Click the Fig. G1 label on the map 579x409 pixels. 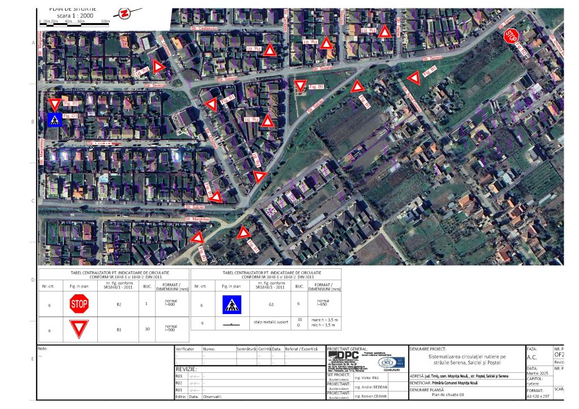pyautogui.click(x=71, y=116)
